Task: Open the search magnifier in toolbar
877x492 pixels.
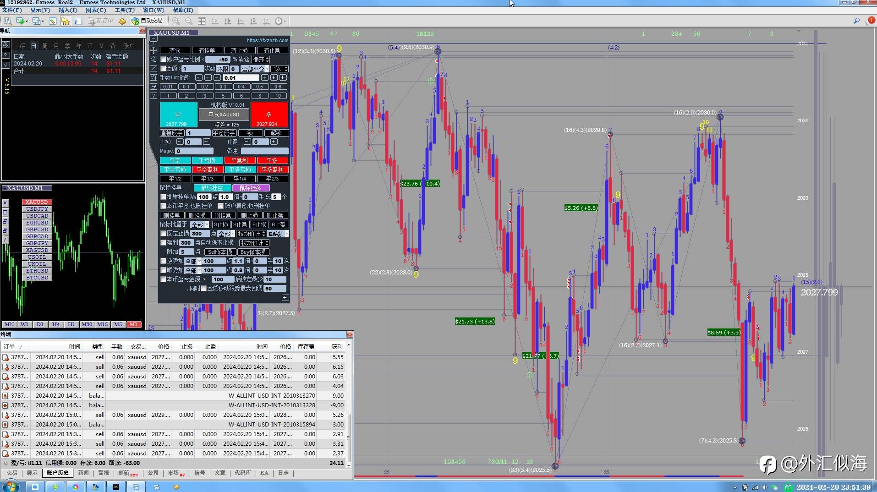Action: tap(856, 21)
